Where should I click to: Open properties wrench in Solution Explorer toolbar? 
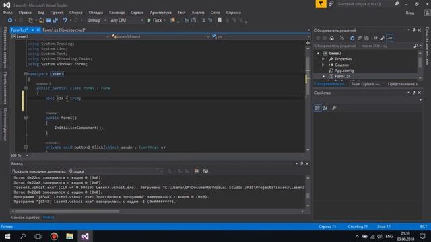click(383, 38)
